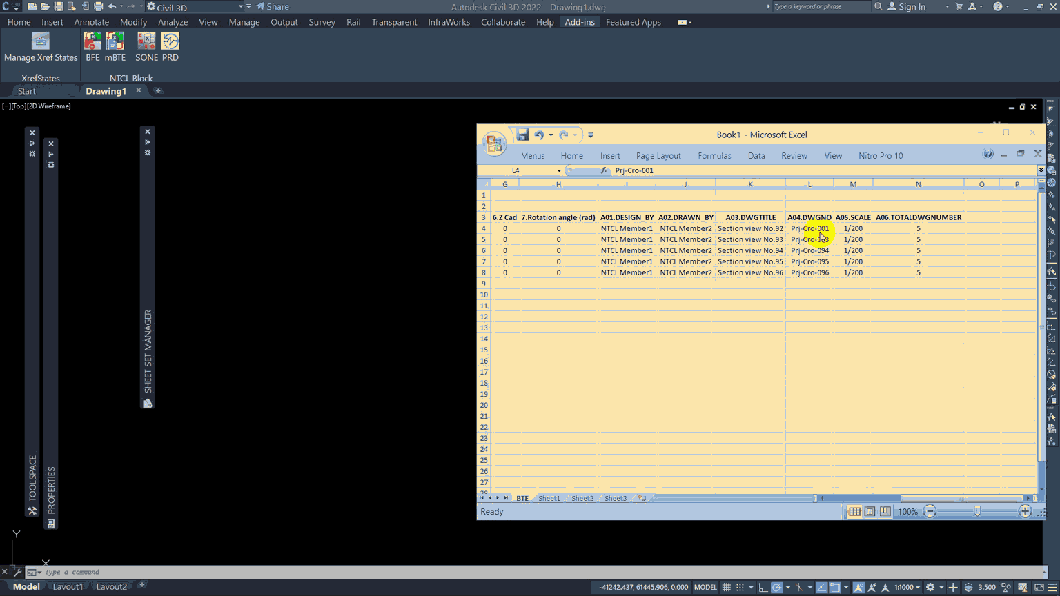The width and height of the screenshot is (1060, 596).
Task: Open the Civil 3D workspace dropdown
Action: pos(195,7)
